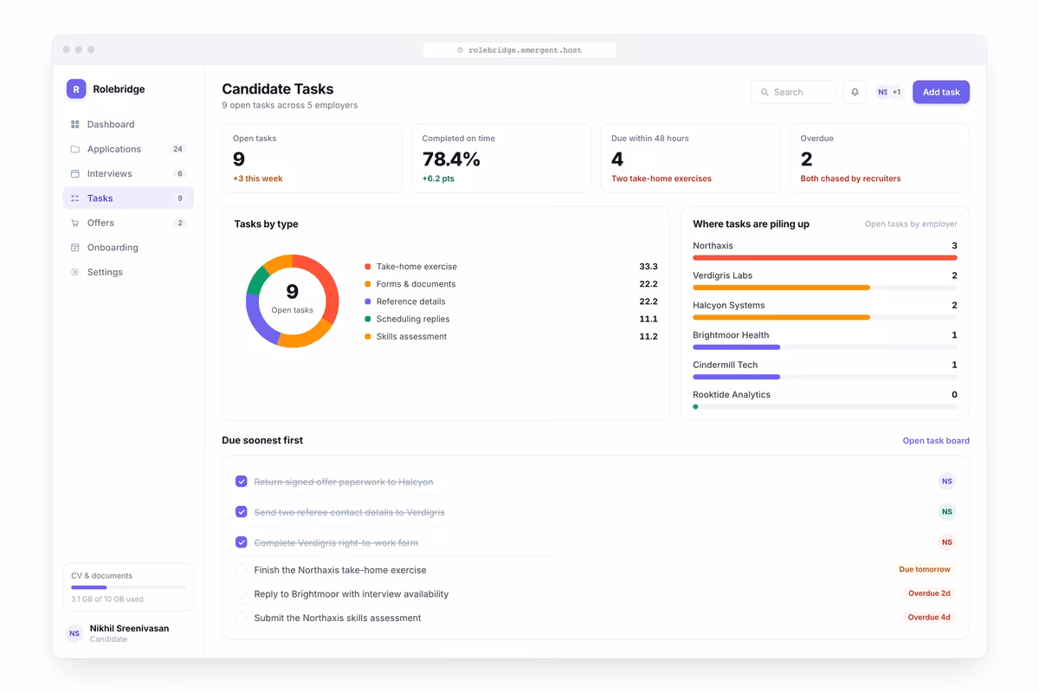Click the rolebridge.emergent.host address bar
The image size is (1039, 693).
coord(519,50)
